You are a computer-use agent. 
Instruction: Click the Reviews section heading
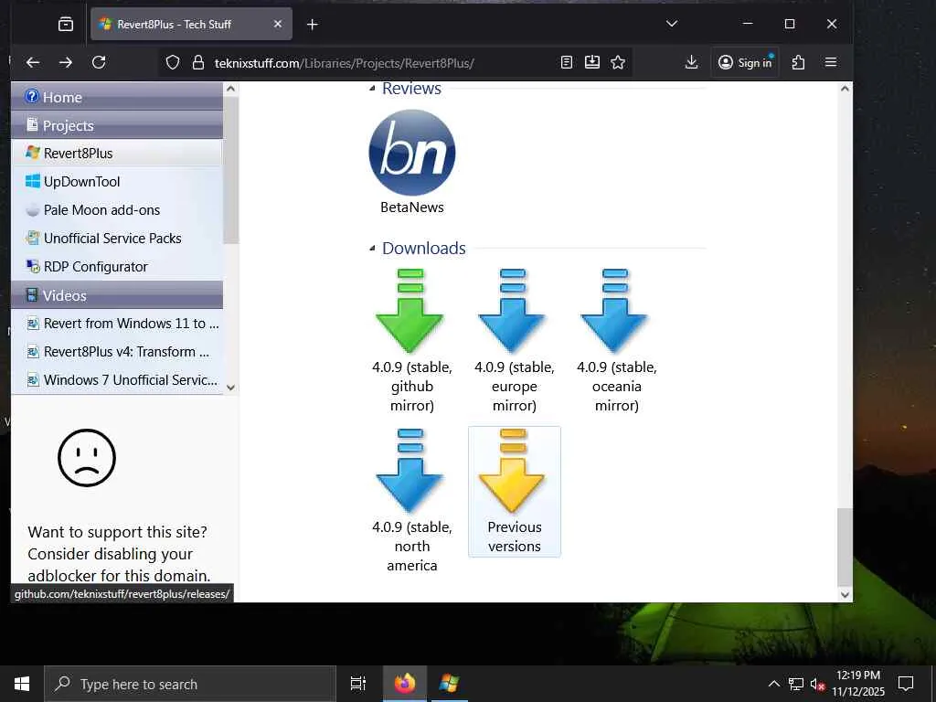(x=411, y=89)
